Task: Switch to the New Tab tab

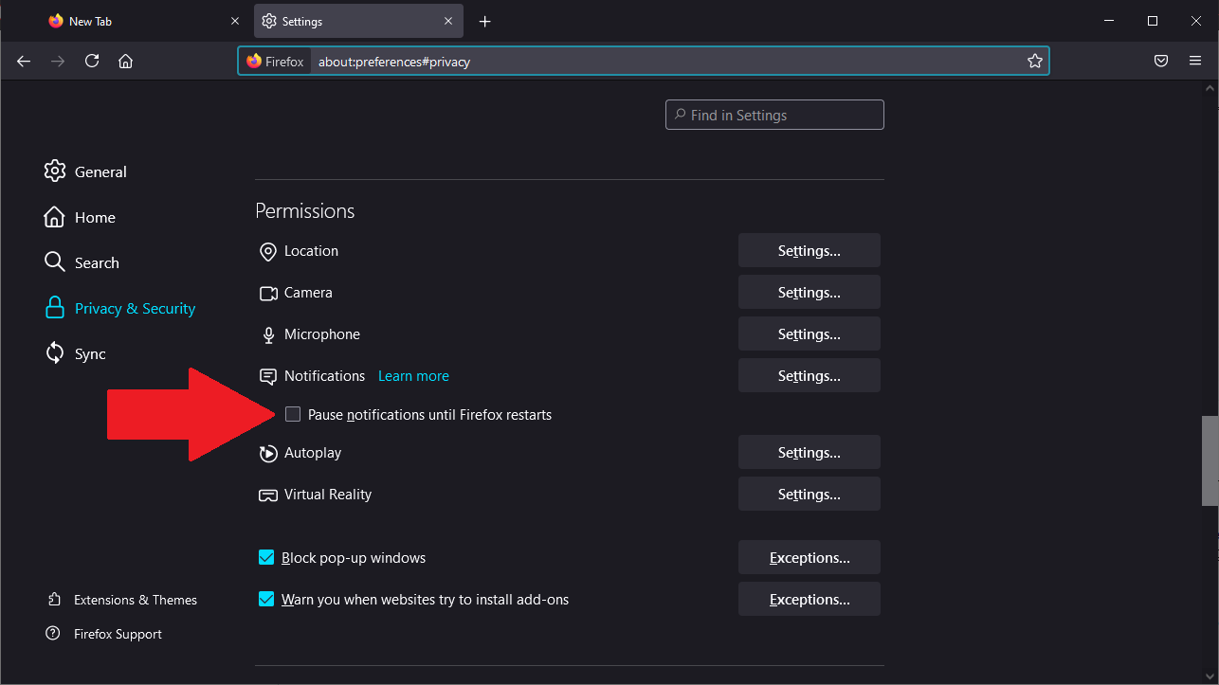Action: pos(145,21)
